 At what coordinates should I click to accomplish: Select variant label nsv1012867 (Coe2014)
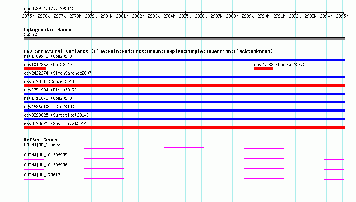pos(48,65)
